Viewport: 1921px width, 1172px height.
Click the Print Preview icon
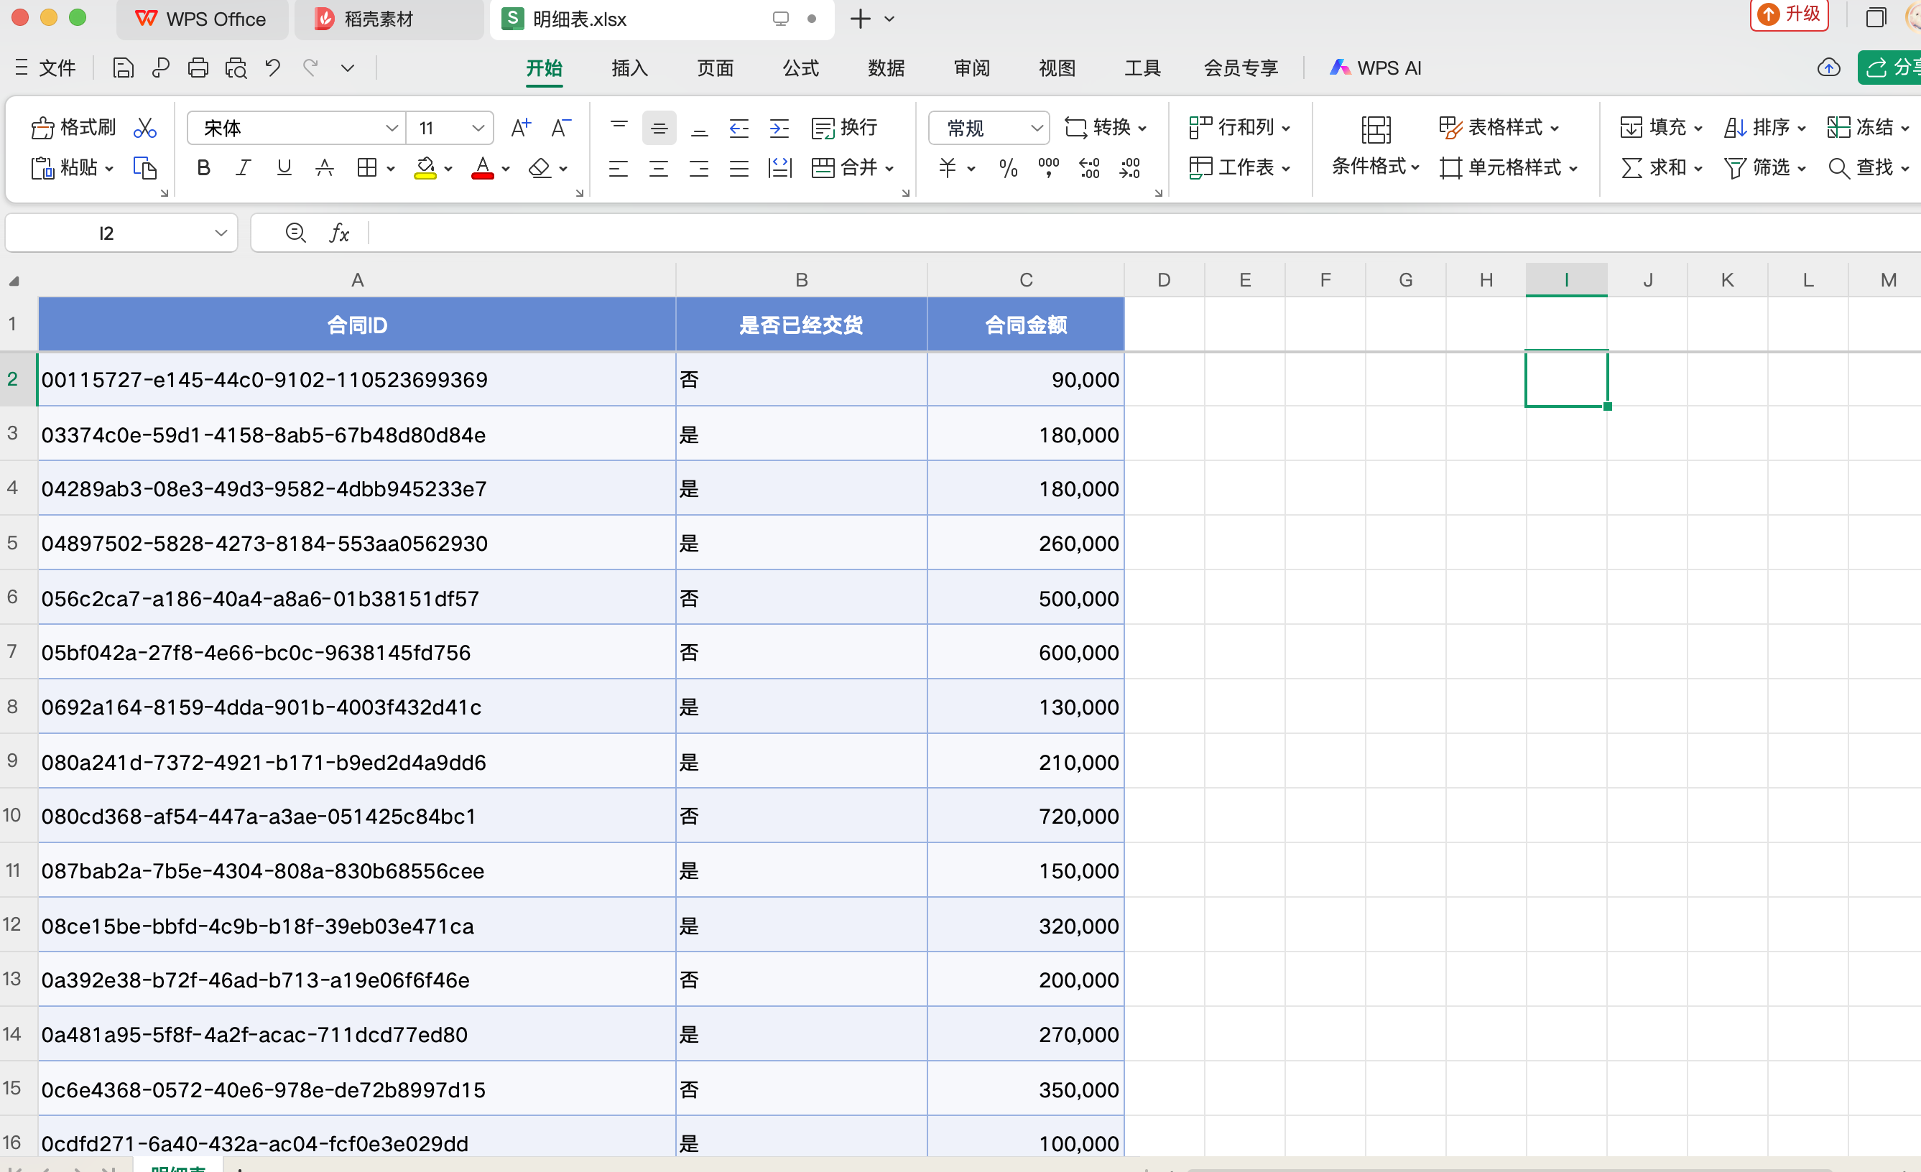(x=236, y=68)
